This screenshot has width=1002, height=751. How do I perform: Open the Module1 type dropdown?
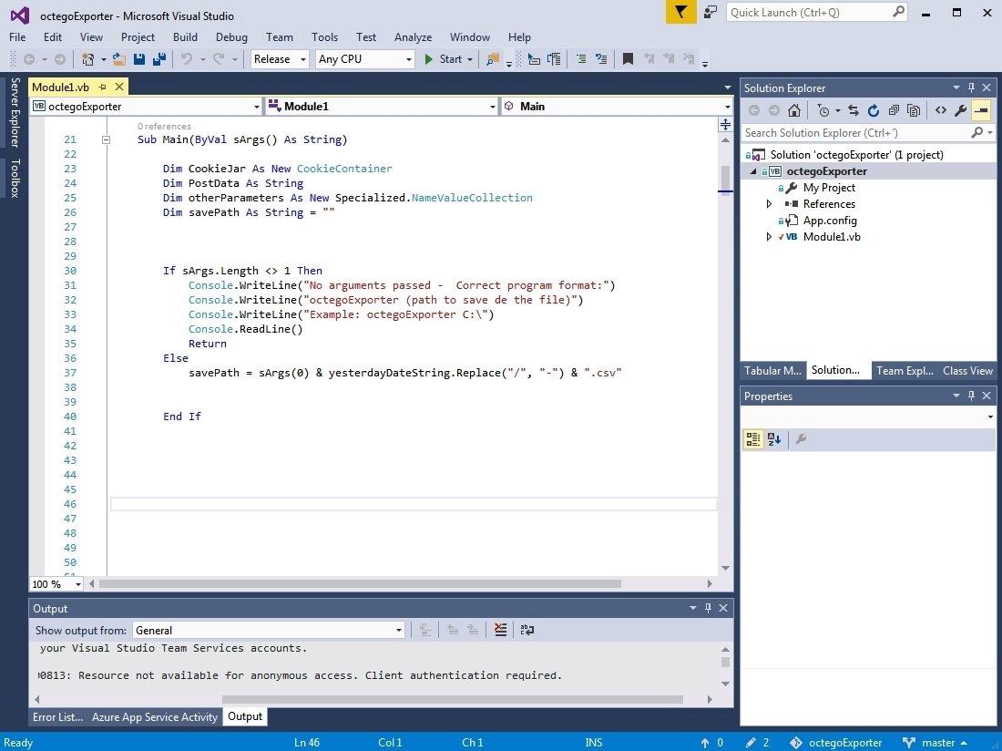click(383, 107)
